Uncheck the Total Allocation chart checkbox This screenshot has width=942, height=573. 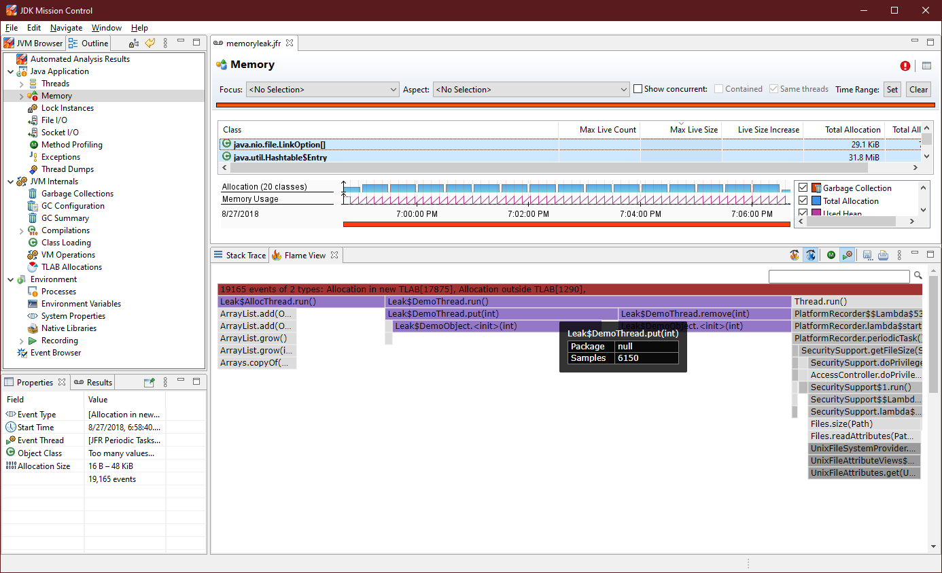coord(803,201)
